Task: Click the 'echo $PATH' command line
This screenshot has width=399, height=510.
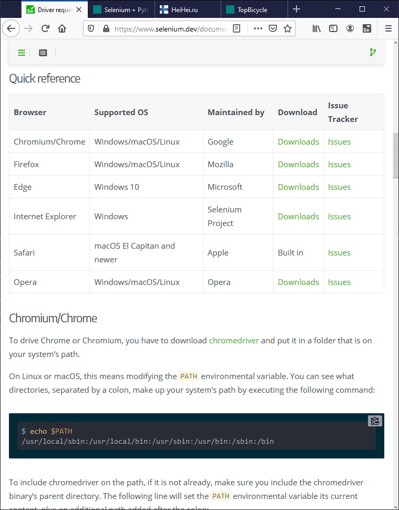Action: [x=47, y=431]
